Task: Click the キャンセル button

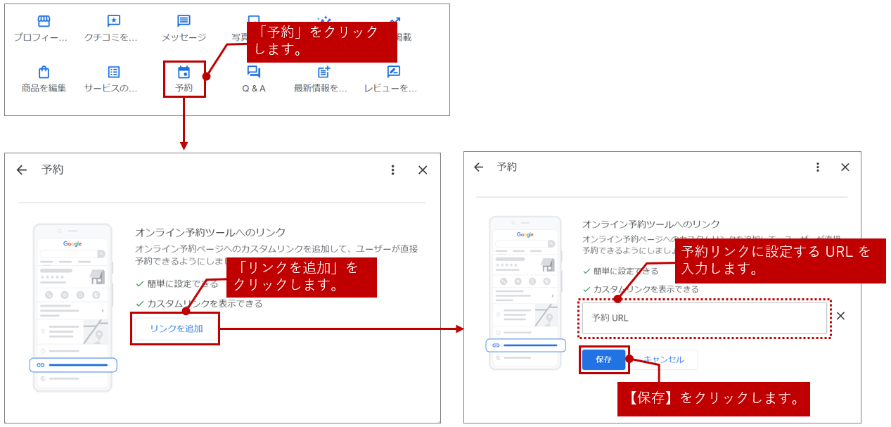Action: pyautogui.click(x=663, y=359)
